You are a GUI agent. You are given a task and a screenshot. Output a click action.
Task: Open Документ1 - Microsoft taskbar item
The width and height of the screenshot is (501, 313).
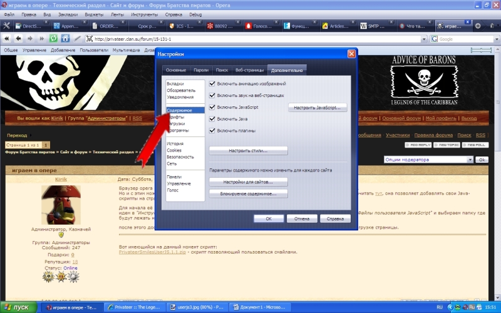tap(260, 307)
